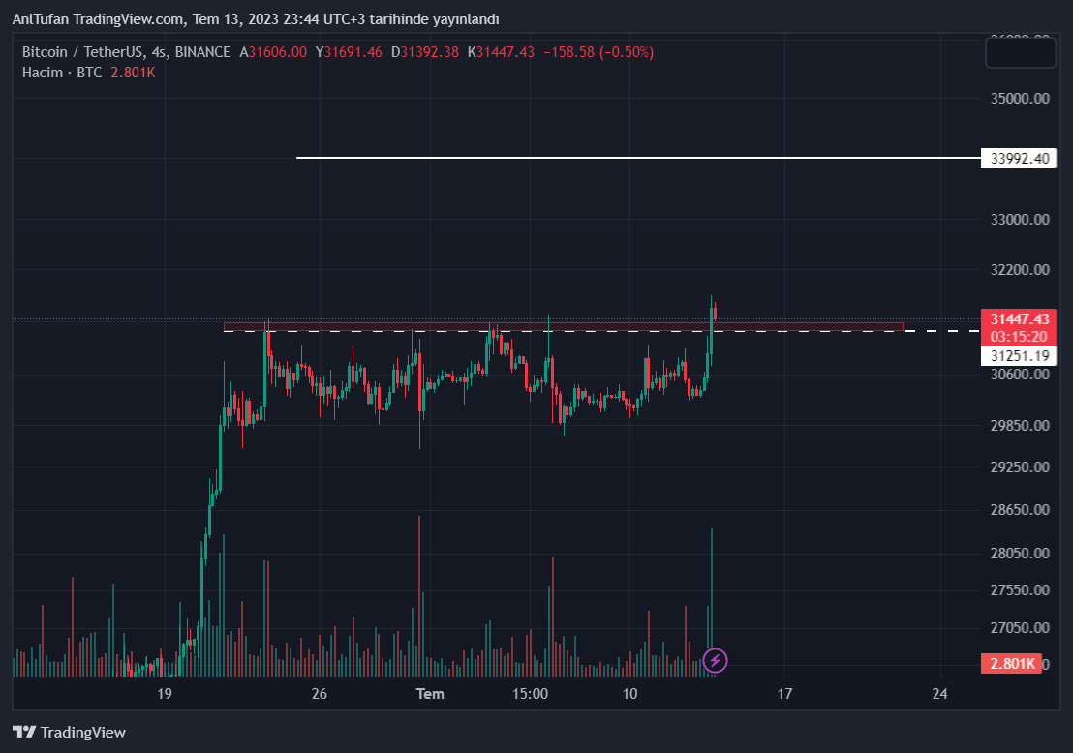Click the Hacim · BTC volume indicator label

click(62, 72)
